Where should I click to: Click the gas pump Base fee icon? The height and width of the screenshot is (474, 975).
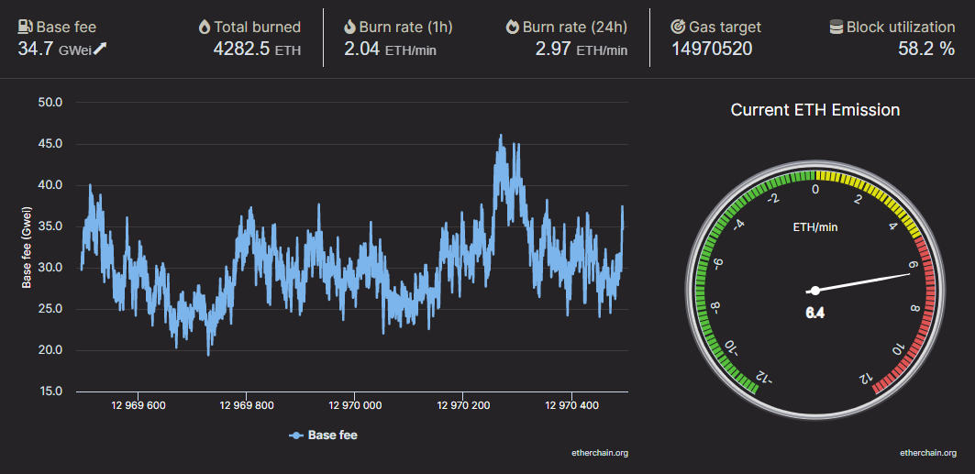26,27
